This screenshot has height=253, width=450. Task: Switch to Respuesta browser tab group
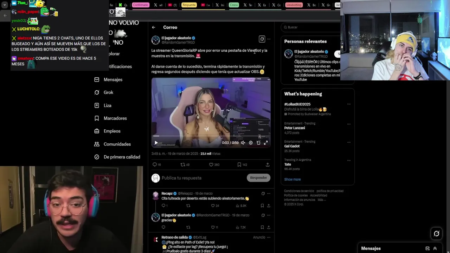tap(189, 5)
